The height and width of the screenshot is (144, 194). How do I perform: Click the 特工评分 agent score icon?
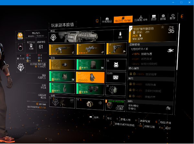(x=31, y=46)
